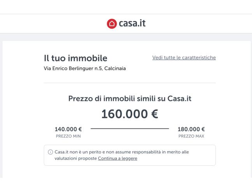This screenshot has height=191, width=252.
Task: Click the red casa.it house logo icon
Action: point(111,24)
